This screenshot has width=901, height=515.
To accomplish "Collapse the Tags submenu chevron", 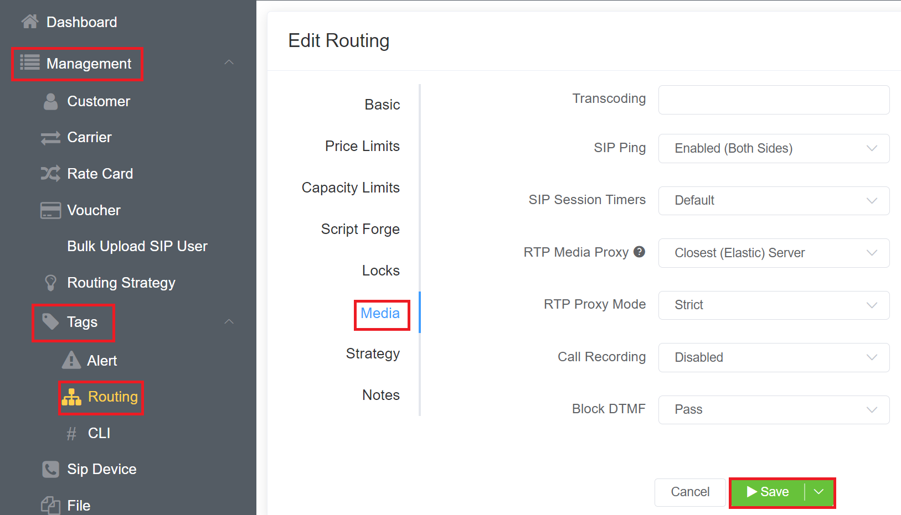I will (229, 321).
